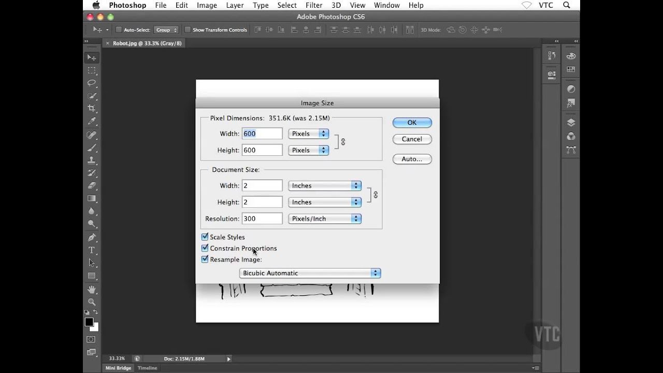Image resolution: width=663 pixels, height=373 pixels.
Task: Click OK in Image Size dialog
Action: tap(412, 123)
